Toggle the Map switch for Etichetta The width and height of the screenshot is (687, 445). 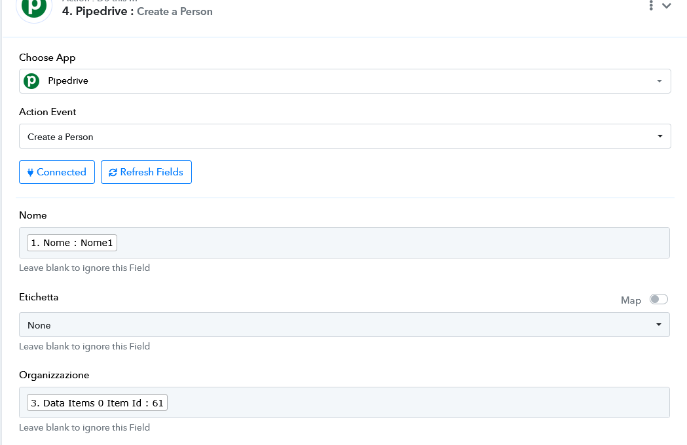pyautogui.click(x=659, y=299)
